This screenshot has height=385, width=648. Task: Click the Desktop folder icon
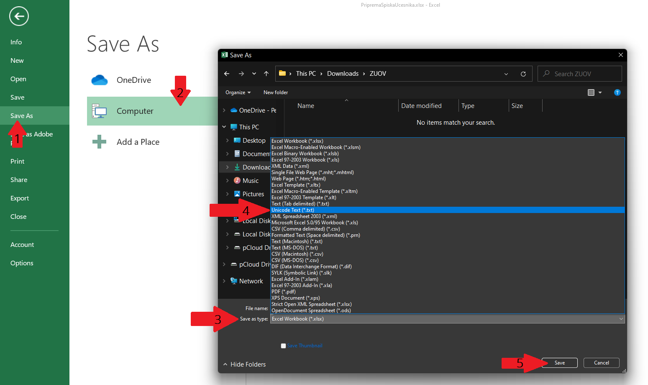pyautogui.click(x=237, y=140)
